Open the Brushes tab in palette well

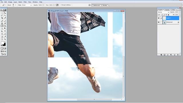point(105,5)
